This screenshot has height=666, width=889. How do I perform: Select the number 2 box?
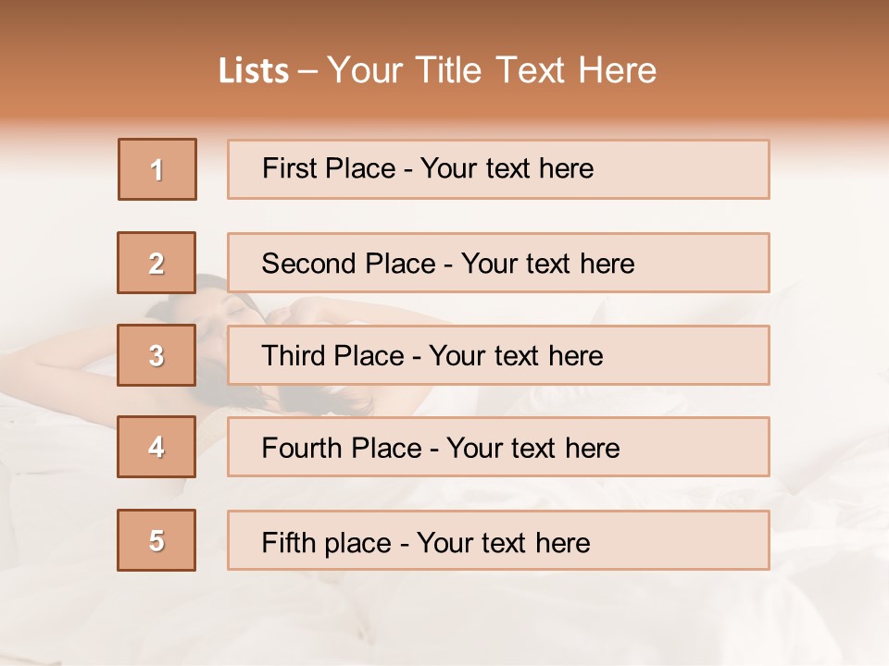[x=157, y=263]
